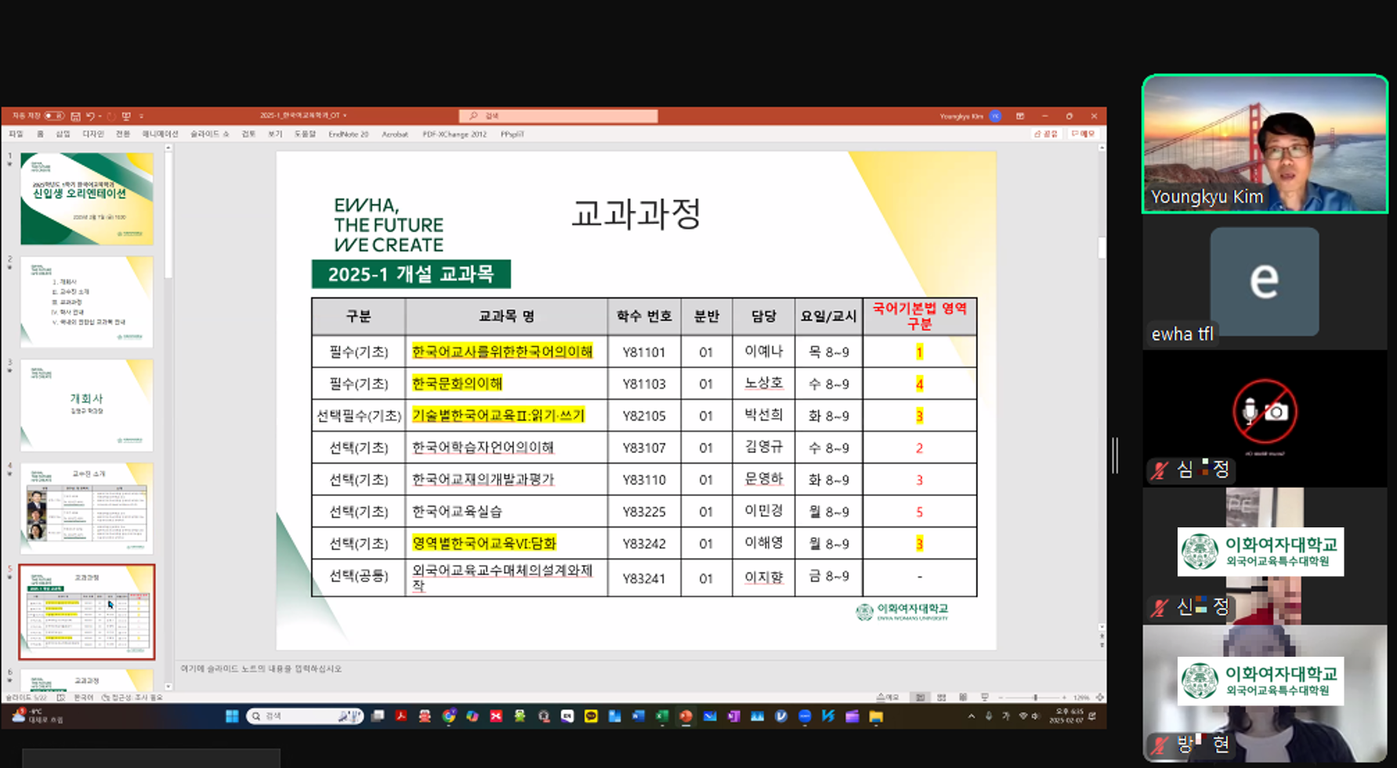This screenshot has width=1397, height=768.
Task: Select the ewha tfl participant tile
Action: pyautogui.click(x=1265, y=282)
